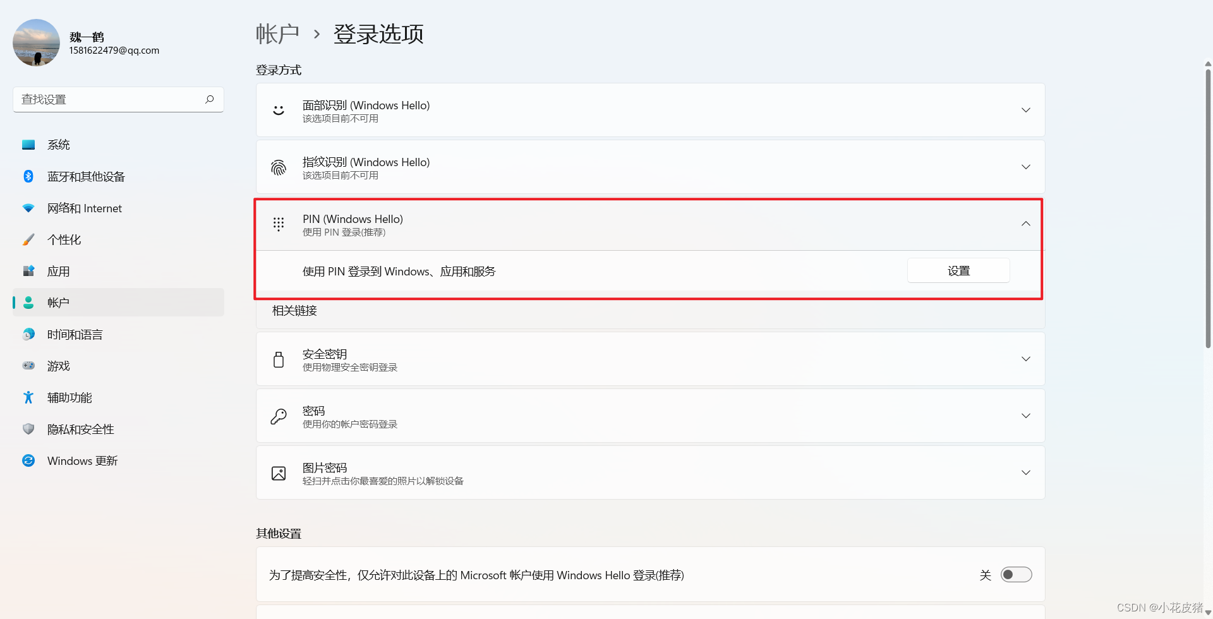Image resolution: width=1213 pixels, height=619 pixels.
Task: Click the 应用 apps icon
Action: coord(28,271)
